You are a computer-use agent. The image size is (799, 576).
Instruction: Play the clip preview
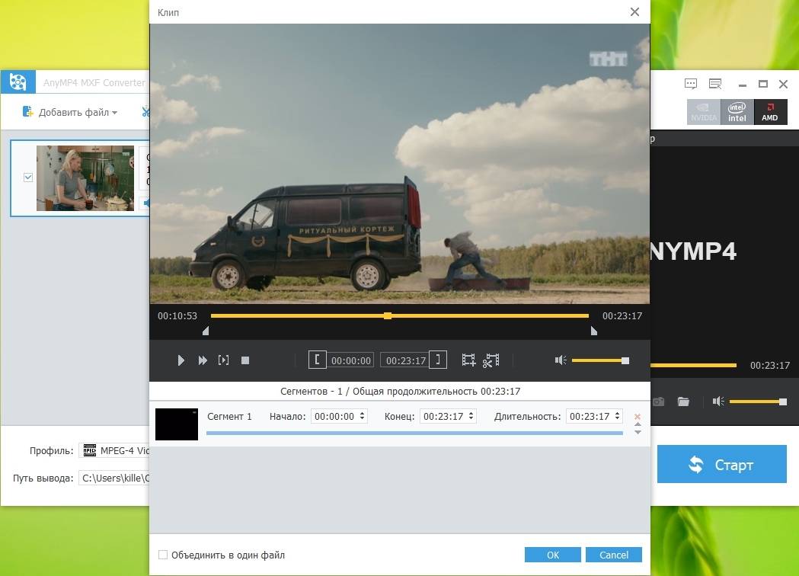coord(181,360)
